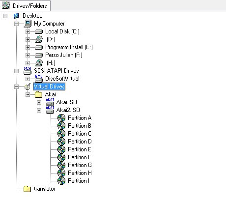Select Programm Install (E:) drive
The height and width of the screenshot is (201, 226).
click(69, 47)
